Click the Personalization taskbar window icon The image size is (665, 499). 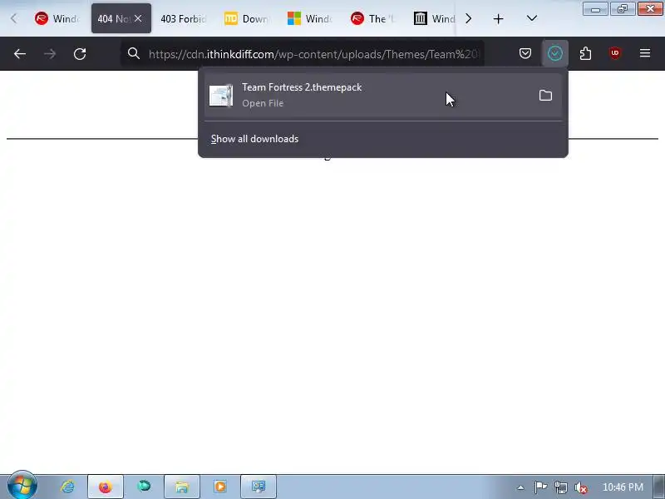click(x=259, y=487)
